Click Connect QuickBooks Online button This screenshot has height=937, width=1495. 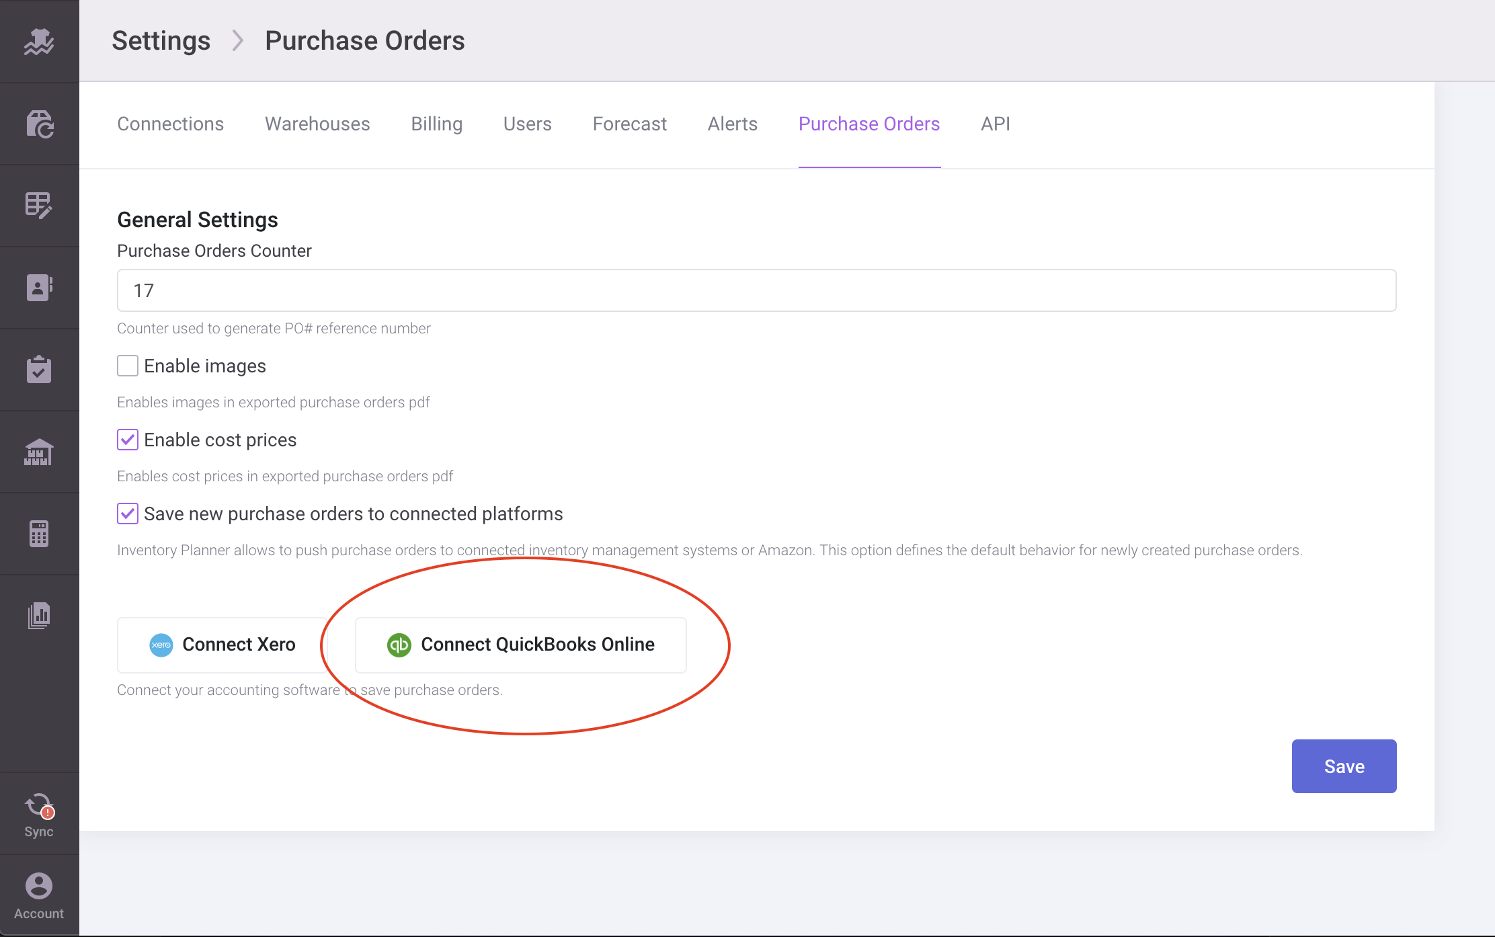click(520, 645)
